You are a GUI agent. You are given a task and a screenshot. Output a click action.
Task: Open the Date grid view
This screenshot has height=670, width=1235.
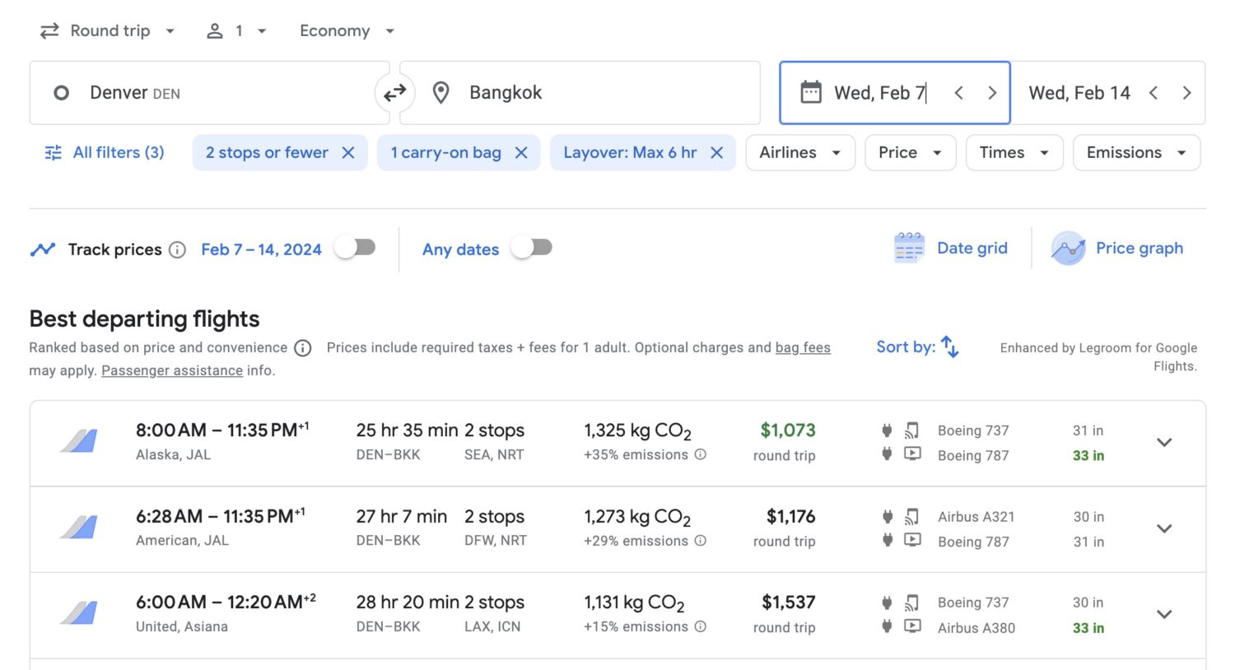tap(952, 248)
